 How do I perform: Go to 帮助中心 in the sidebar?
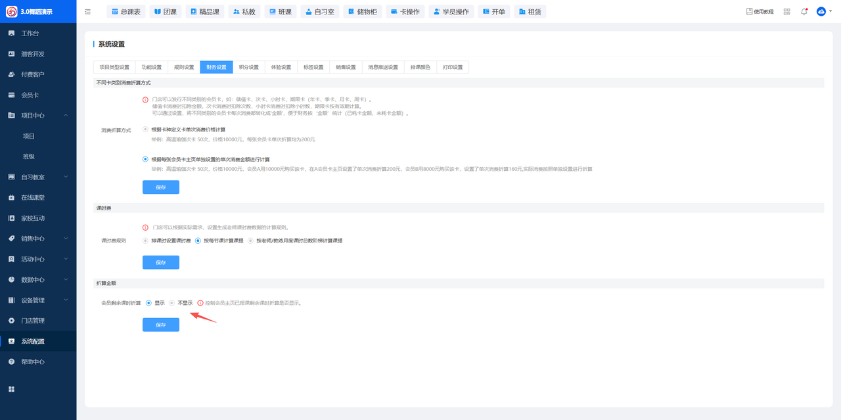pos(33,362)
